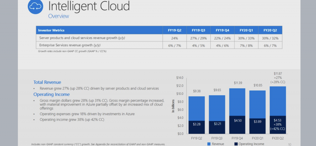The width and height of the screenshot is (316, 146).
Task: Click the "FY19 Q4" table column header
Action: click(222, 30)
